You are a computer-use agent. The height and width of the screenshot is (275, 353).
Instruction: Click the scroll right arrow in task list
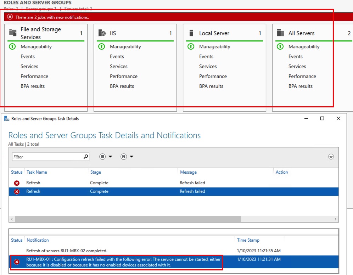pos(335,219)
